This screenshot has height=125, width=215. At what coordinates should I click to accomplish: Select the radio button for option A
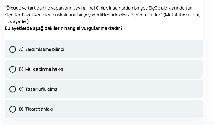pos(13,49)
